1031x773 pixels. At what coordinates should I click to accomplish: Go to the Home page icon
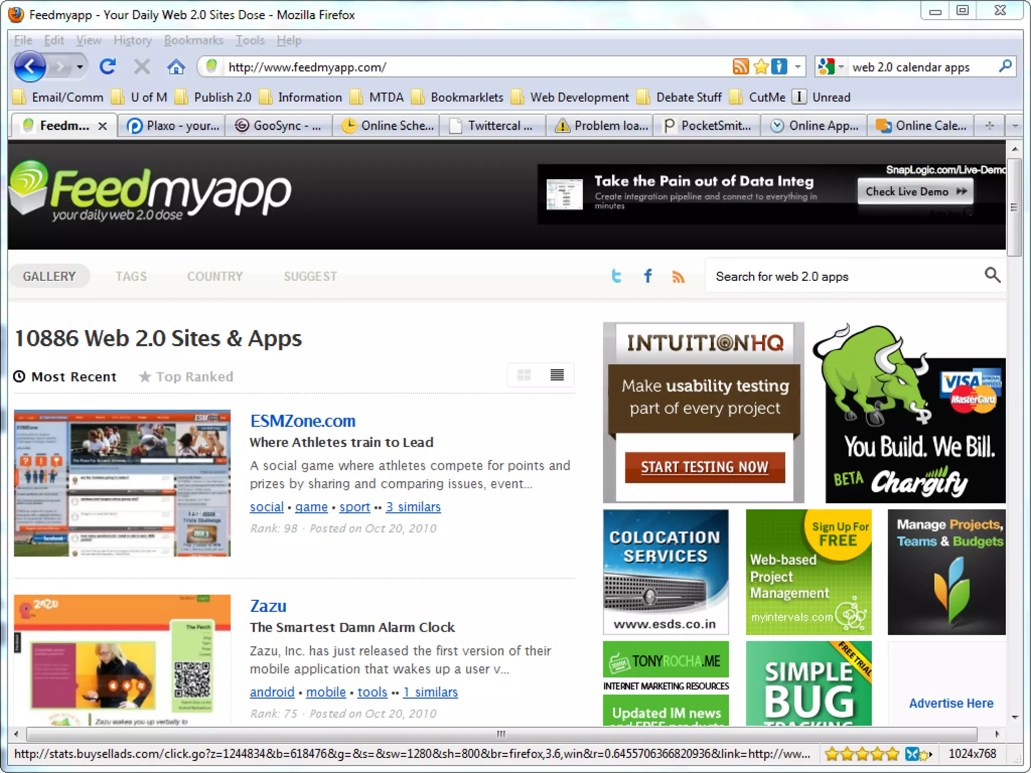coord(176,66)
